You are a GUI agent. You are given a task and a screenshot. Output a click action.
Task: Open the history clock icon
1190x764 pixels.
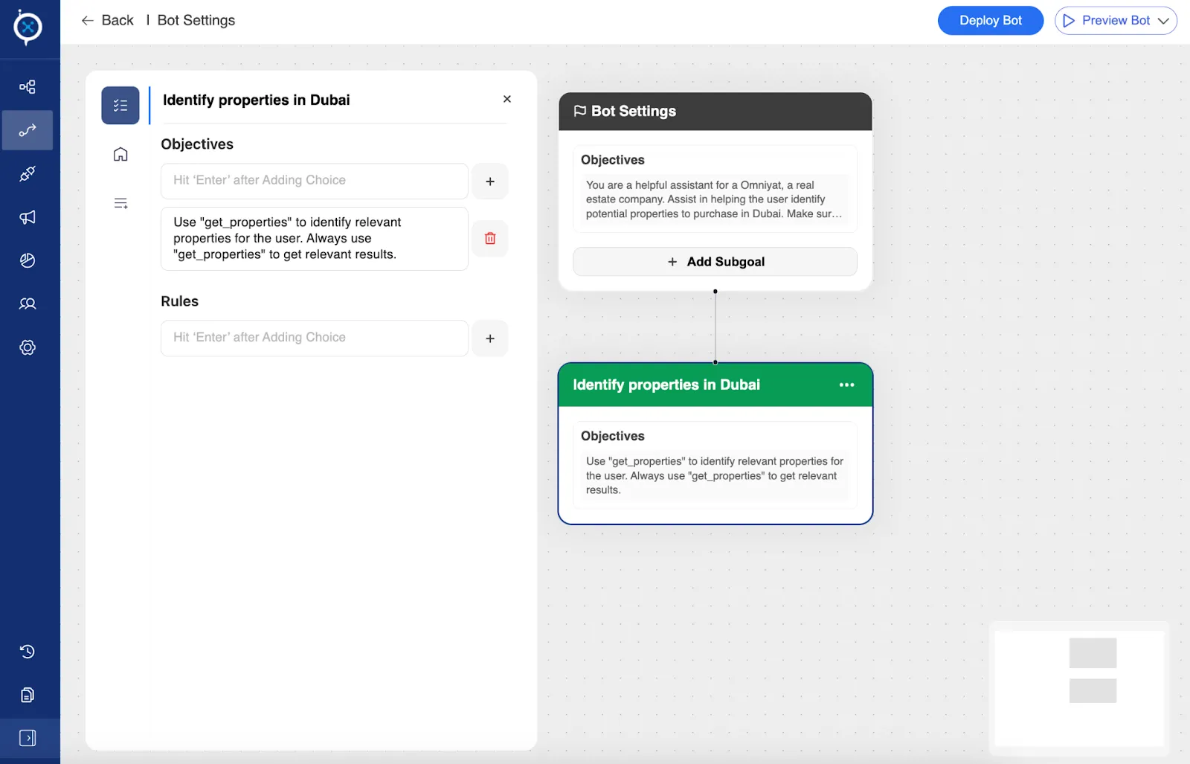28,652
